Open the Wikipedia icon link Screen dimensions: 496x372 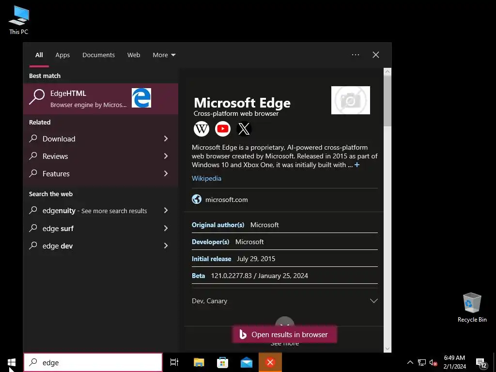pos(201,129)
